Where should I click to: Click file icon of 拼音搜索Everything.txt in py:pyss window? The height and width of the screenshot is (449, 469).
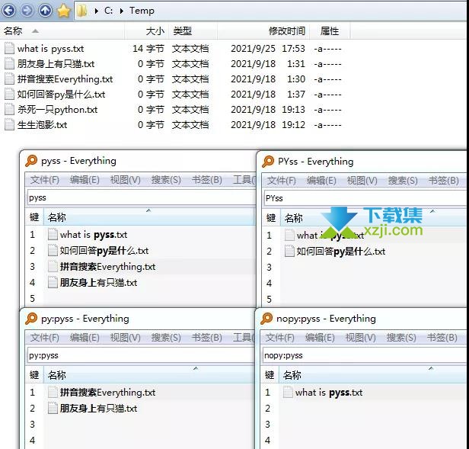[53, 393]
